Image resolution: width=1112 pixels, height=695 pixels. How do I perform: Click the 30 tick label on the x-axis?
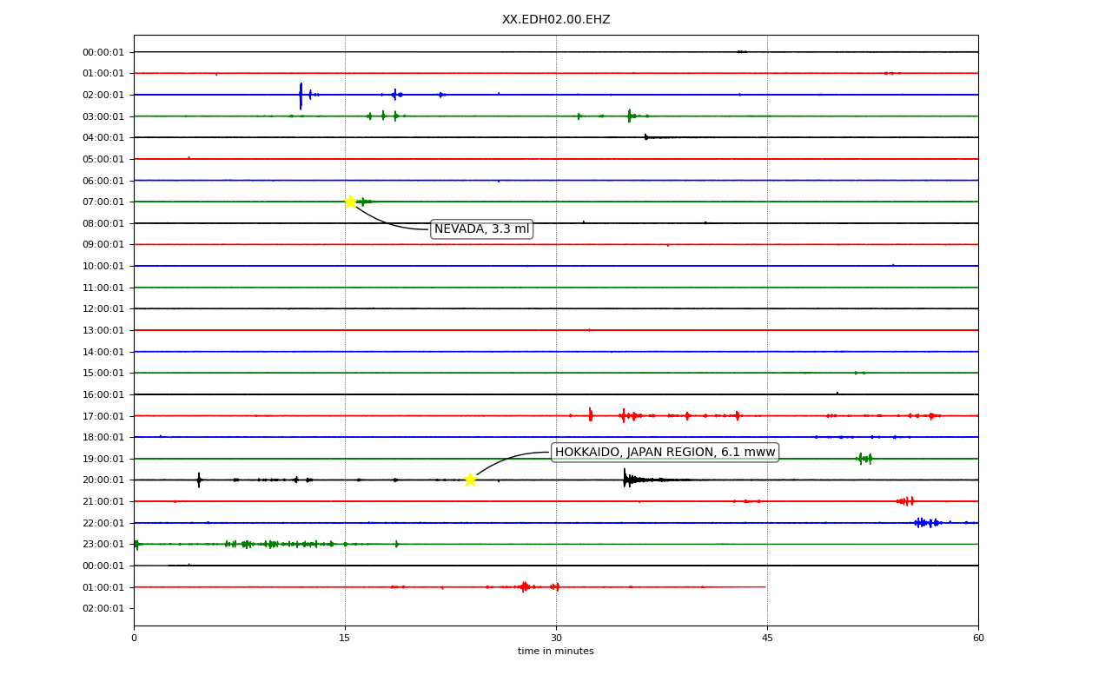tap(556, 639)
